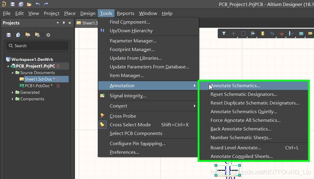
Task: Choose Select PCB Components
Action: pos(148,133)
